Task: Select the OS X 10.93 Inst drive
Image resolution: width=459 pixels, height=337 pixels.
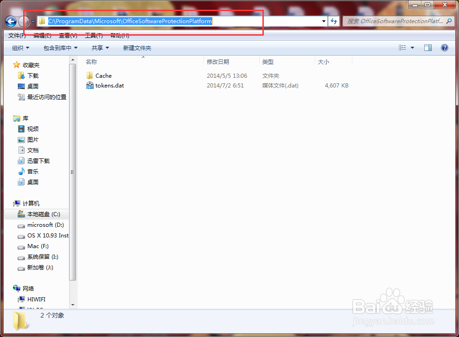Action: pos(48,236)
